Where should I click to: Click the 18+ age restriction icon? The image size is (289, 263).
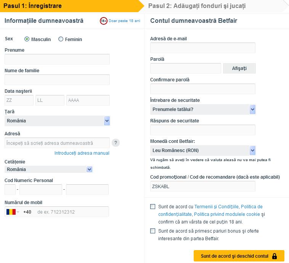[x=104, y=21]
